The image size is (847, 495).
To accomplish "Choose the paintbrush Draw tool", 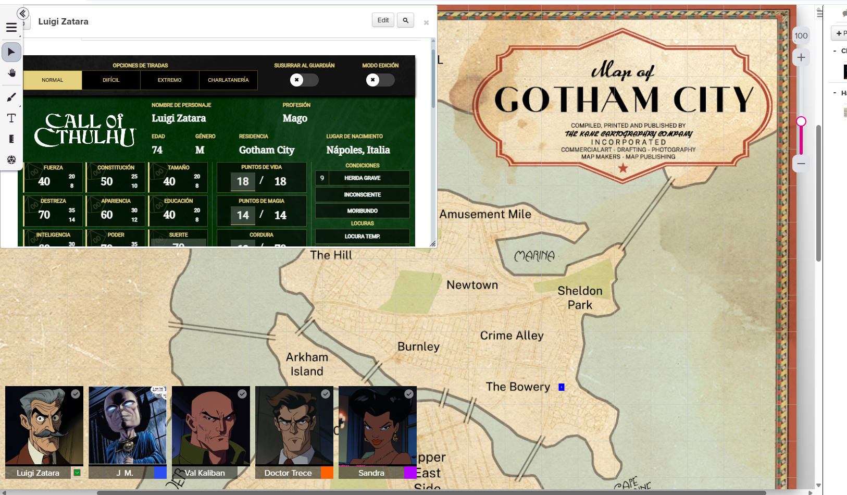I will click(x=11, y=97).
